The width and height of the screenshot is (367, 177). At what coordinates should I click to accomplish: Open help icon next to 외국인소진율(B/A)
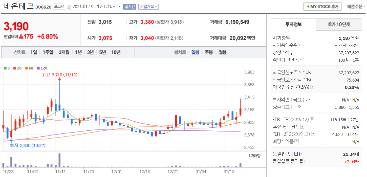tap(312, 87)
